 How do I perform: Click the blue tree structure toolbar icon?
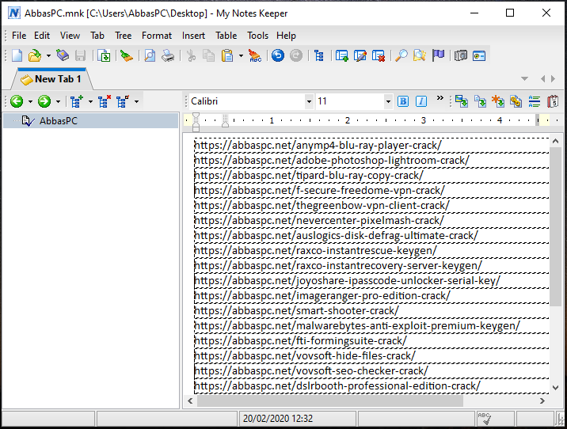319,55
